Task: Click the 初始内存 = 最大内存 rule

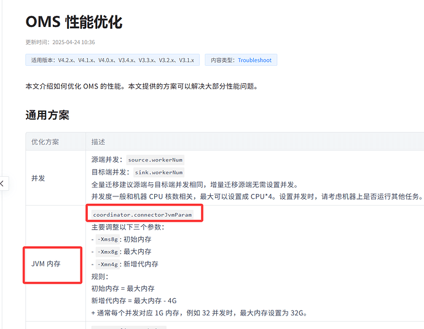Action: click(x=123, y=288)
